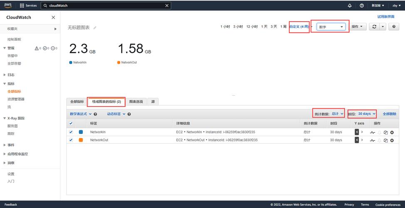Open the 操作 actions dropdown
Viewport: 405px width, 208px height.
tap(358, 27)
